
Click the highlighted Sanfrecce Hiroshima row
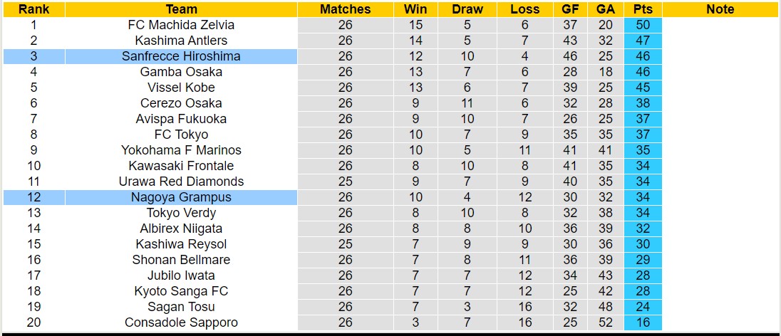[181, 56]
